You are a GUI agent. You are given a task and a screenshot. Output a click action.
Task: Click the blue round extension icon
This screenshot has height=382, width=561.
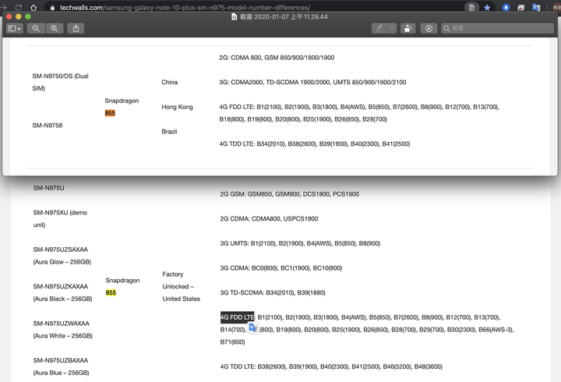[x=506, y=7]
